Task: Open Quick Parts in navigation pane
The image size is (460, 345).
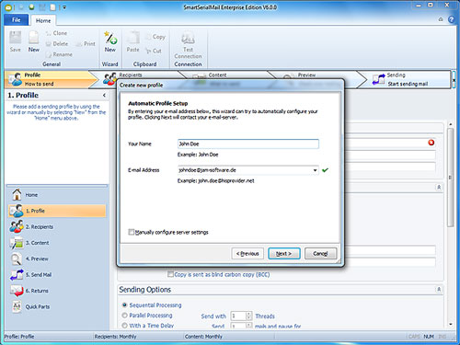Action: [57, 306]
